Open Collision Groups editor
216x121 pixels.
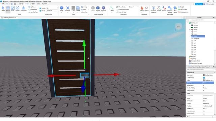[170, 9]
